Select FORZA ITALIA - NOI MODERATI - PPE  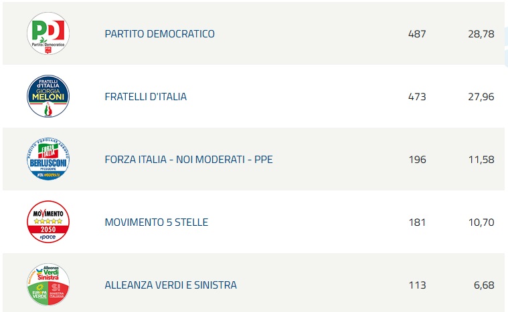pyautogui.click(x=189, y=160)
